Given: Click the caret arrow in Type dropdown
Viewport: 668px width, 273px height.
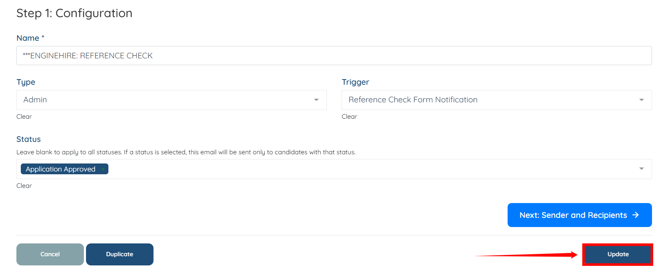Looking at the screenshot, I should pos(316,100).
